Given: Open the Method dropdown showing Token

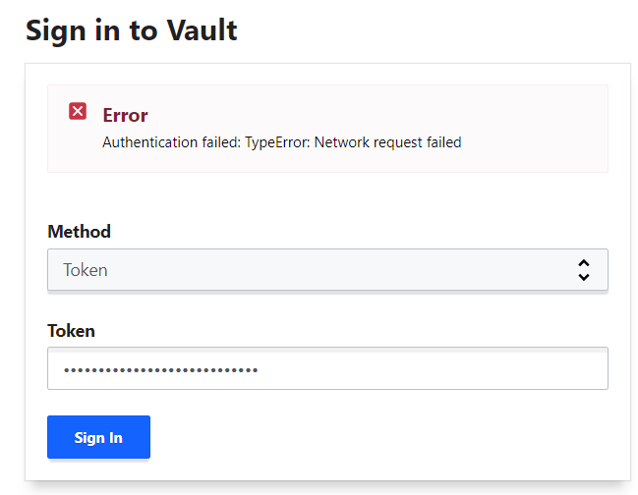Looking at the screenshot, I should 327,270.
